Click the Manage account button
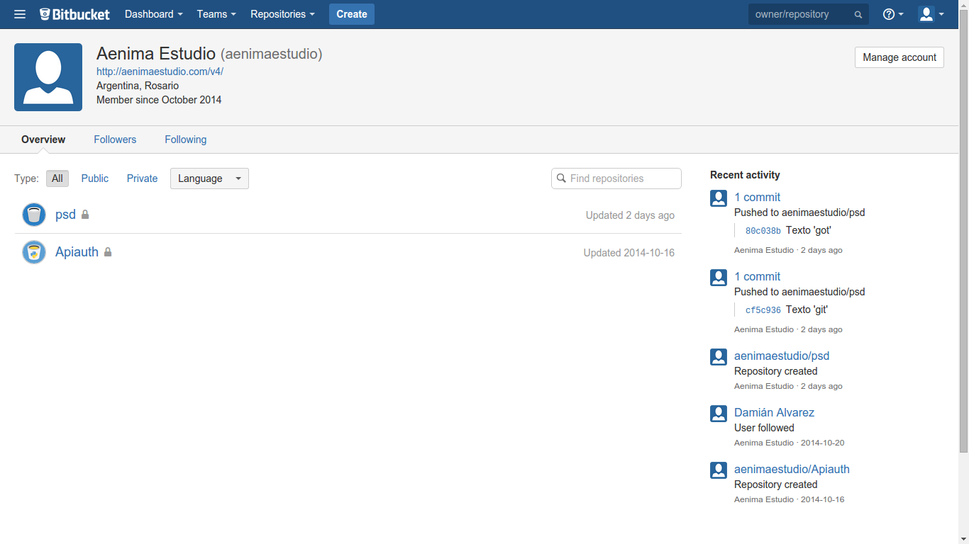 pos(899,57)
